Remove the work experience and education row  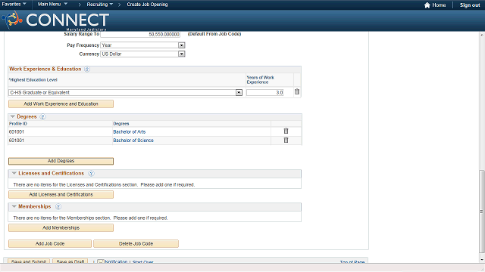tap(297, 91)
